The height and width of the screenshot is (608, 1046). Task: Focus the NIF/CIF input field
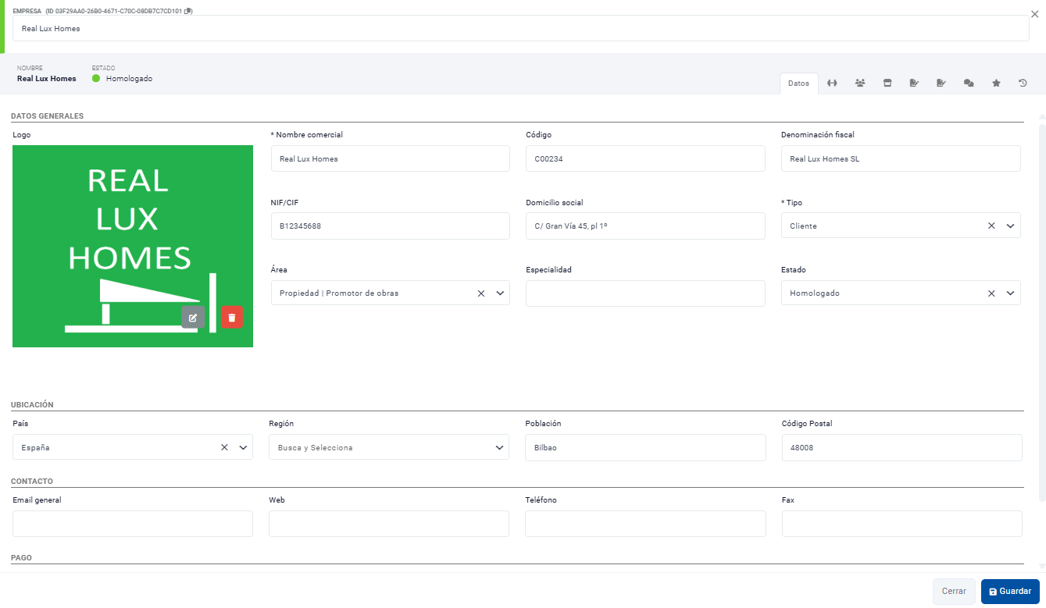point(390,226)
